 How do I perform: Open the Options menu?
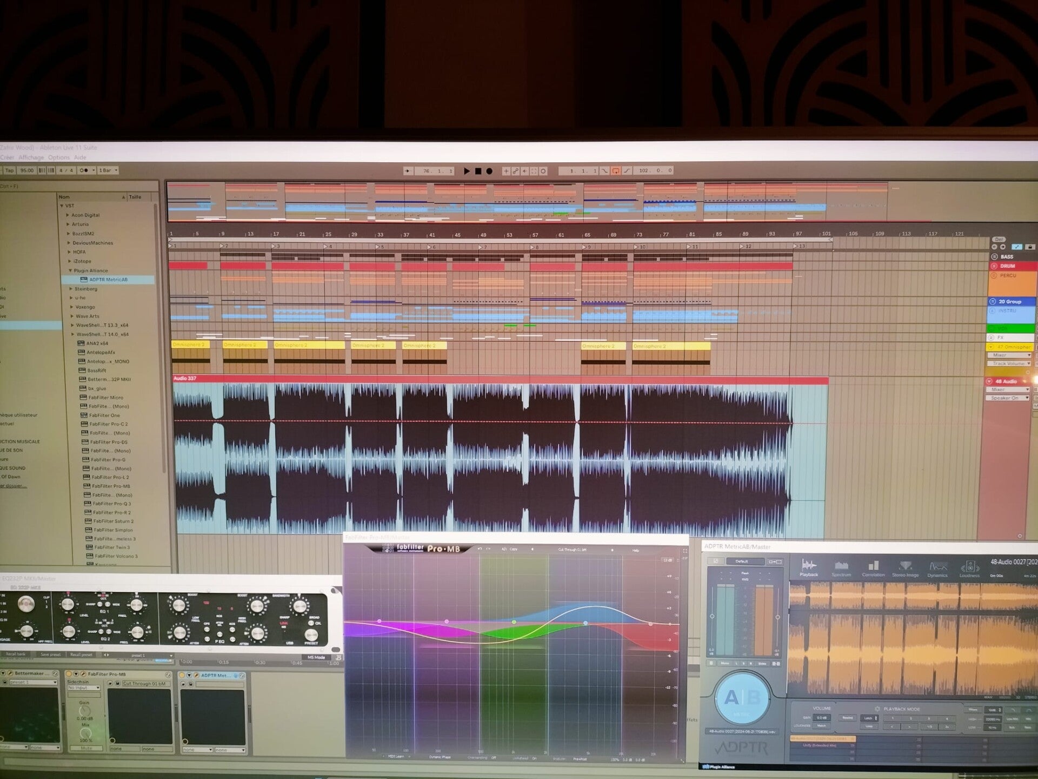(x=59, y=157)
